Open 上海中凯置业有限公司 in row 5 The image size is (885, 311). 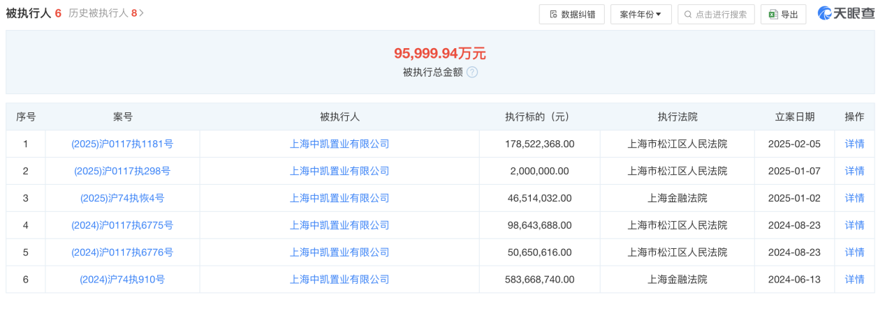[x=339, y=252]
